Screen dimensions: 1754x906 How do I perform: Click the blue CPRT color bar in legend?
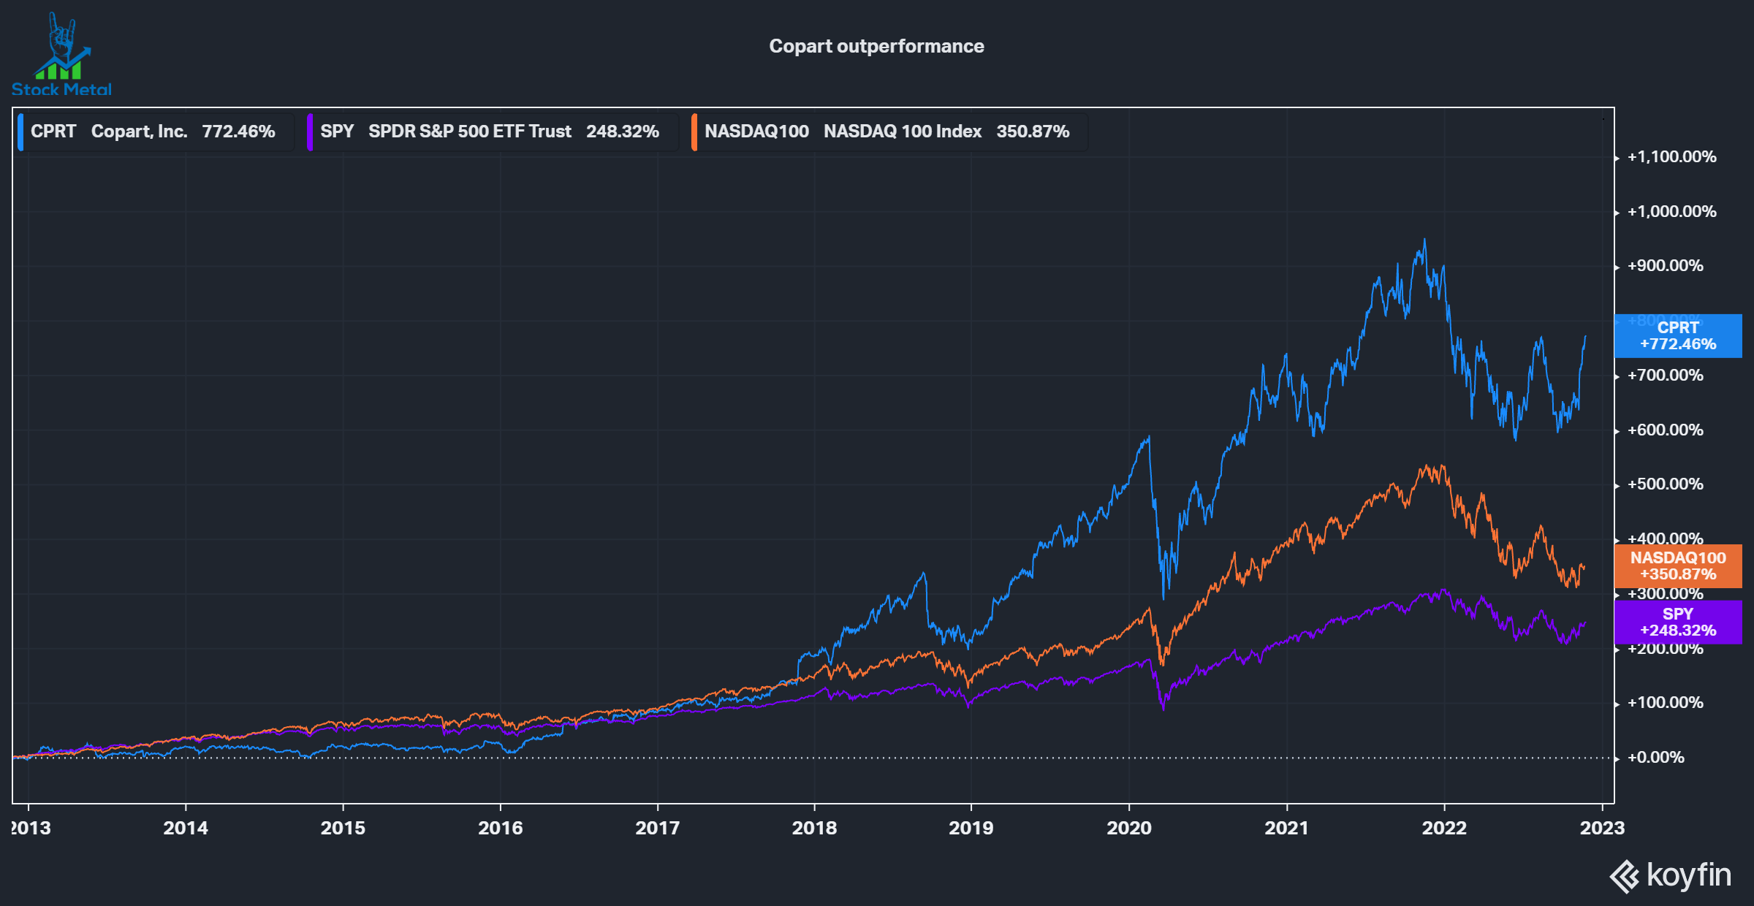tap(20, 132)
